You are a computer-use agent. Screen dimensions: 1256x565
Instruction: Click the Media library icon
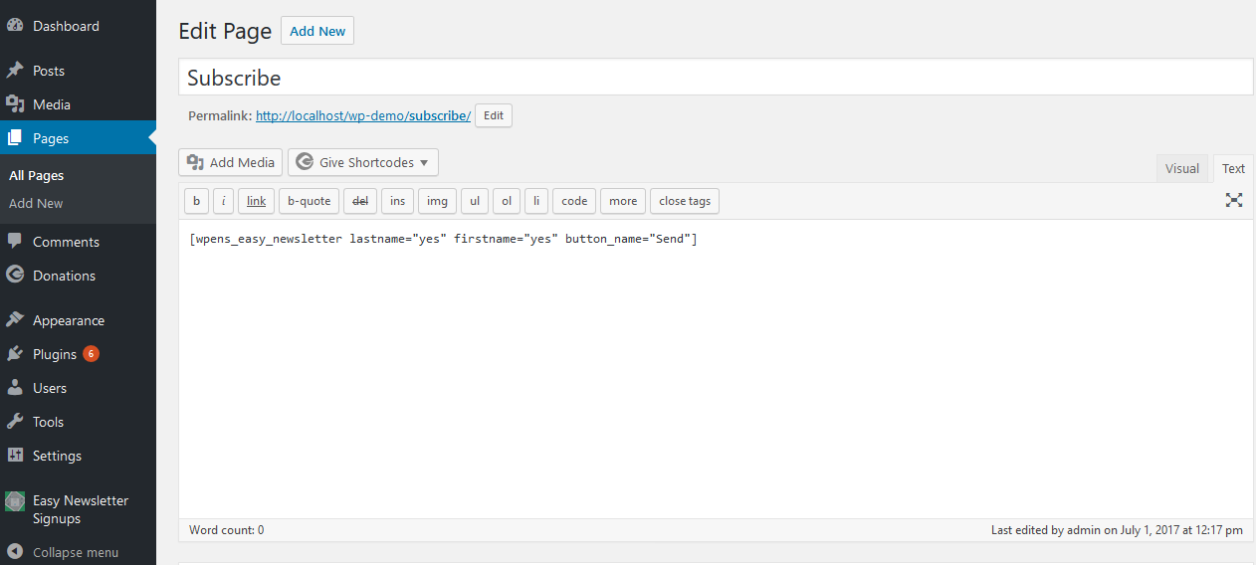click(x=15, y=104)
